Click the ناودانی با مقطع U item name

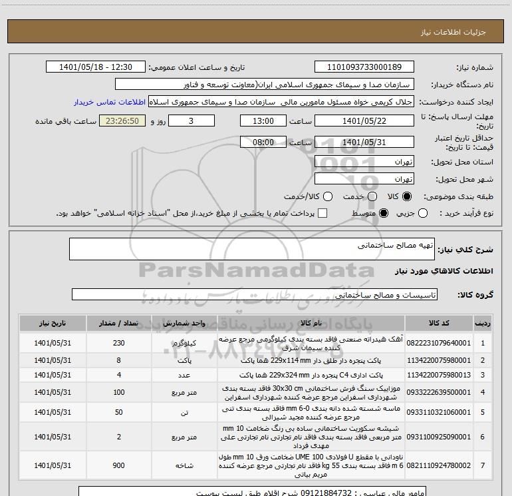[311, 465]
